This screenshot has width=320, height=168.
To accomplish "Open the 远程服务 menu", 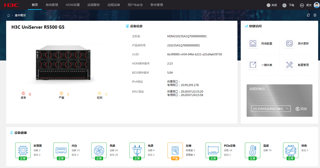I will [94, 5].
